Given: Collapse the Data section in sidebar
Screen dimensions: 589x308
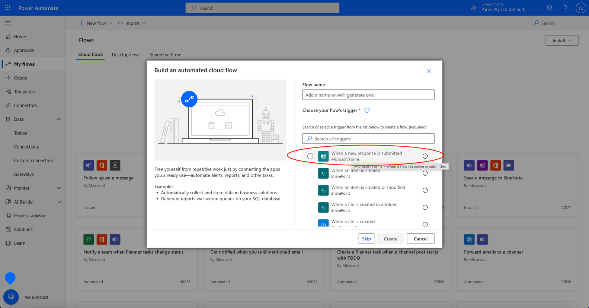Looking at the screenshot, I should [x=59, y=119].
